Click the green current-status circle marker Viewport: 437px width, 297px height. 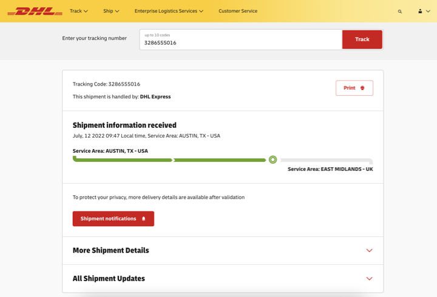pyautogui.click(x=273, y=159)
